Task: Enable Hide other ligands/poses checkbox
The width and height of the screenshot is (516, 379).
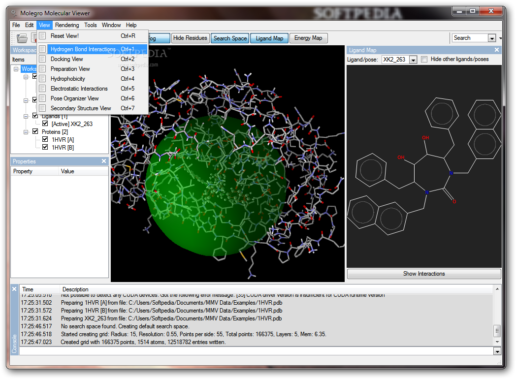Action: coord(424,59)
